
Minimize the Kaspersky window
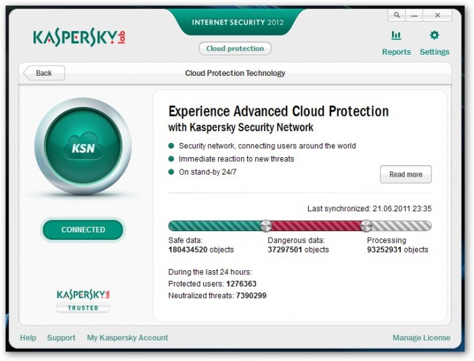click(x=415, y=15)
